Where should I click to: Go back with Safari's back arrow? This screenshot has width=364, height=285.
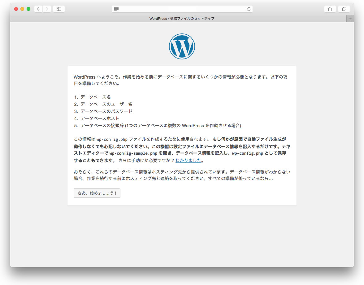(38, 9)
